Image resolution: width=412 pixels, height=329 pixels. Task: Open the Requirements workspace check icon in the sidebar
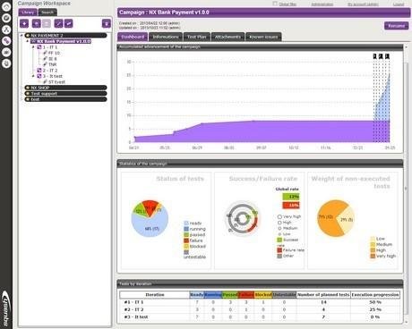coord(6,18)
